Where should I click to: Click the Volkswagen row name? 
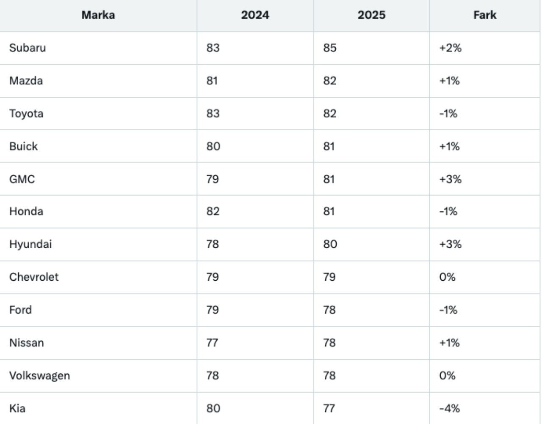[39, 375]
